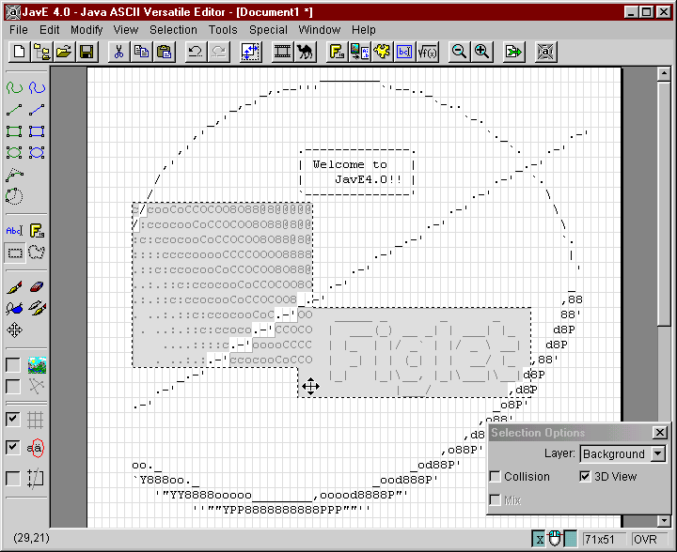
Task: Open the formula plotter f(x) icon
Action: coord(428,52)
